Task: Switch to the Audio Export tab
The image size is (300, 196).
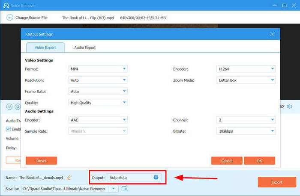Action: 85,48
